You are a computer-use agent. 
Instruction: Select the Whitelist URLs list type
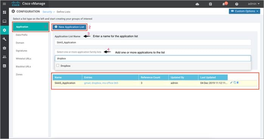click(x=23, y=58)
